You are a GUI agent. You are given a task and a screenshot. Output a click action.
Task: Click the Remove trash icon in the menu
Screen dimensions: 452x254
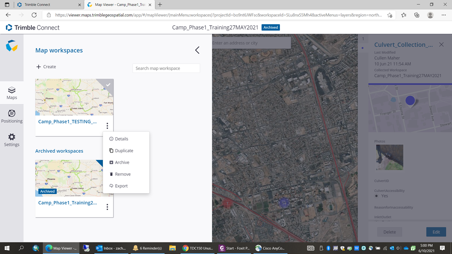pyautogui.click(x=111, y=174)
